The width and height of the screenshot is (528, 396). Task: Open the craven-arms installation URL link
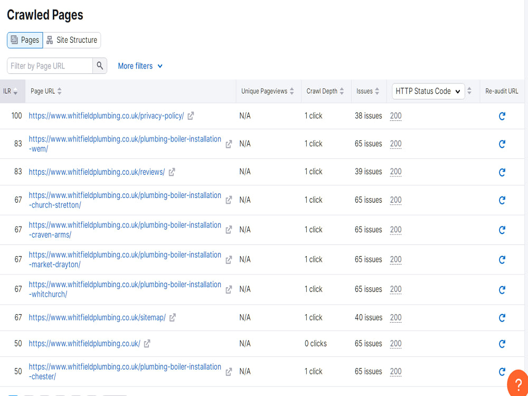pyautogui.click(x=125, y=230)
